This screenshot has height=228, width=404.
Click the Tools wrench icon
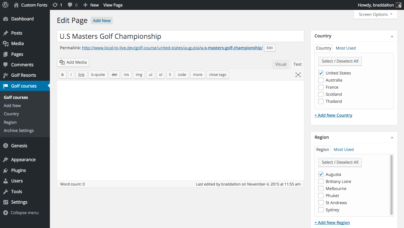[5, 192]
